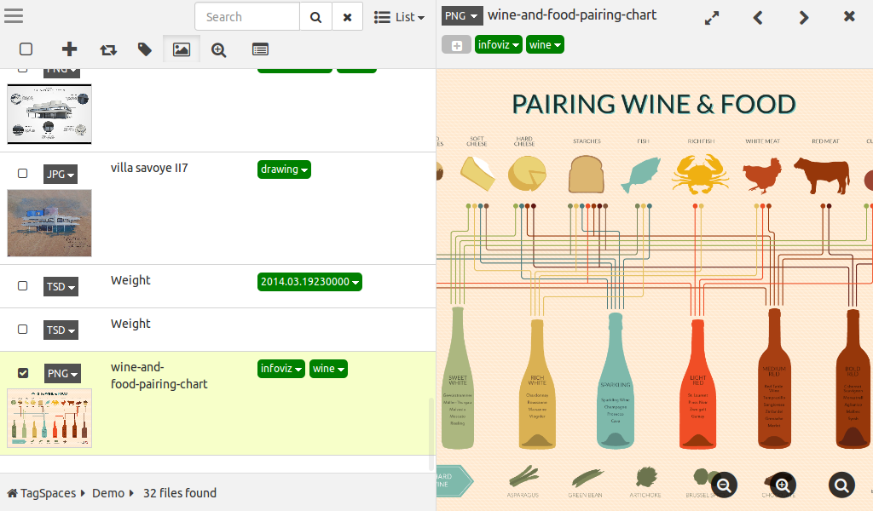Click the tag icon in the toolbar
This screenshot has height=511, width=873.
(x=145, y=49)
